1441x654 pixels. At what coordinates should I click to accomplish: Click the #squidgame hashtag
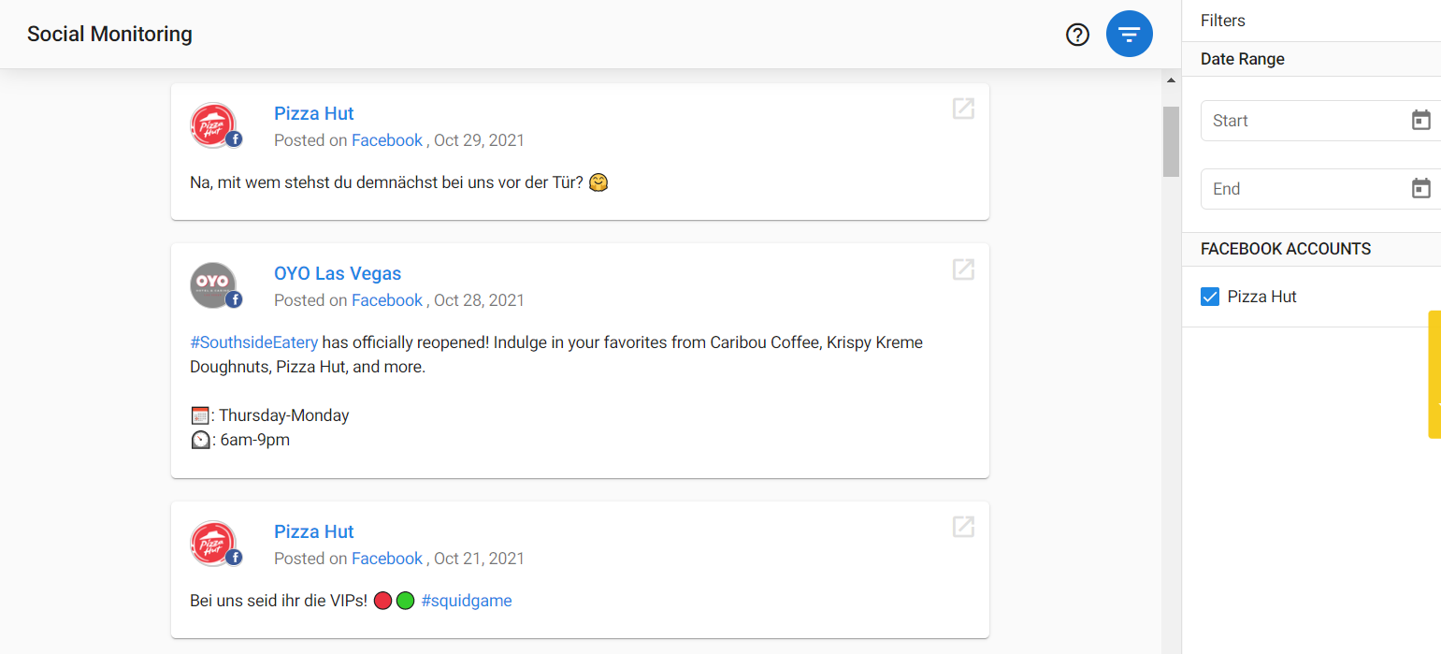467,601
